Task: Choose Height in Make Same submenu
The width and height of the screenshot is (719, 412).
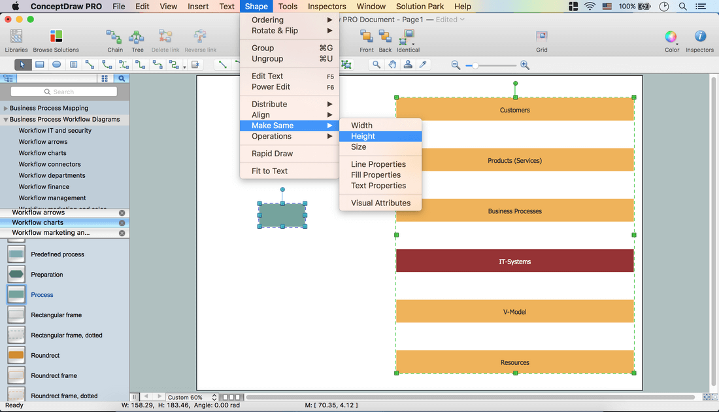Action: point(363,136)
